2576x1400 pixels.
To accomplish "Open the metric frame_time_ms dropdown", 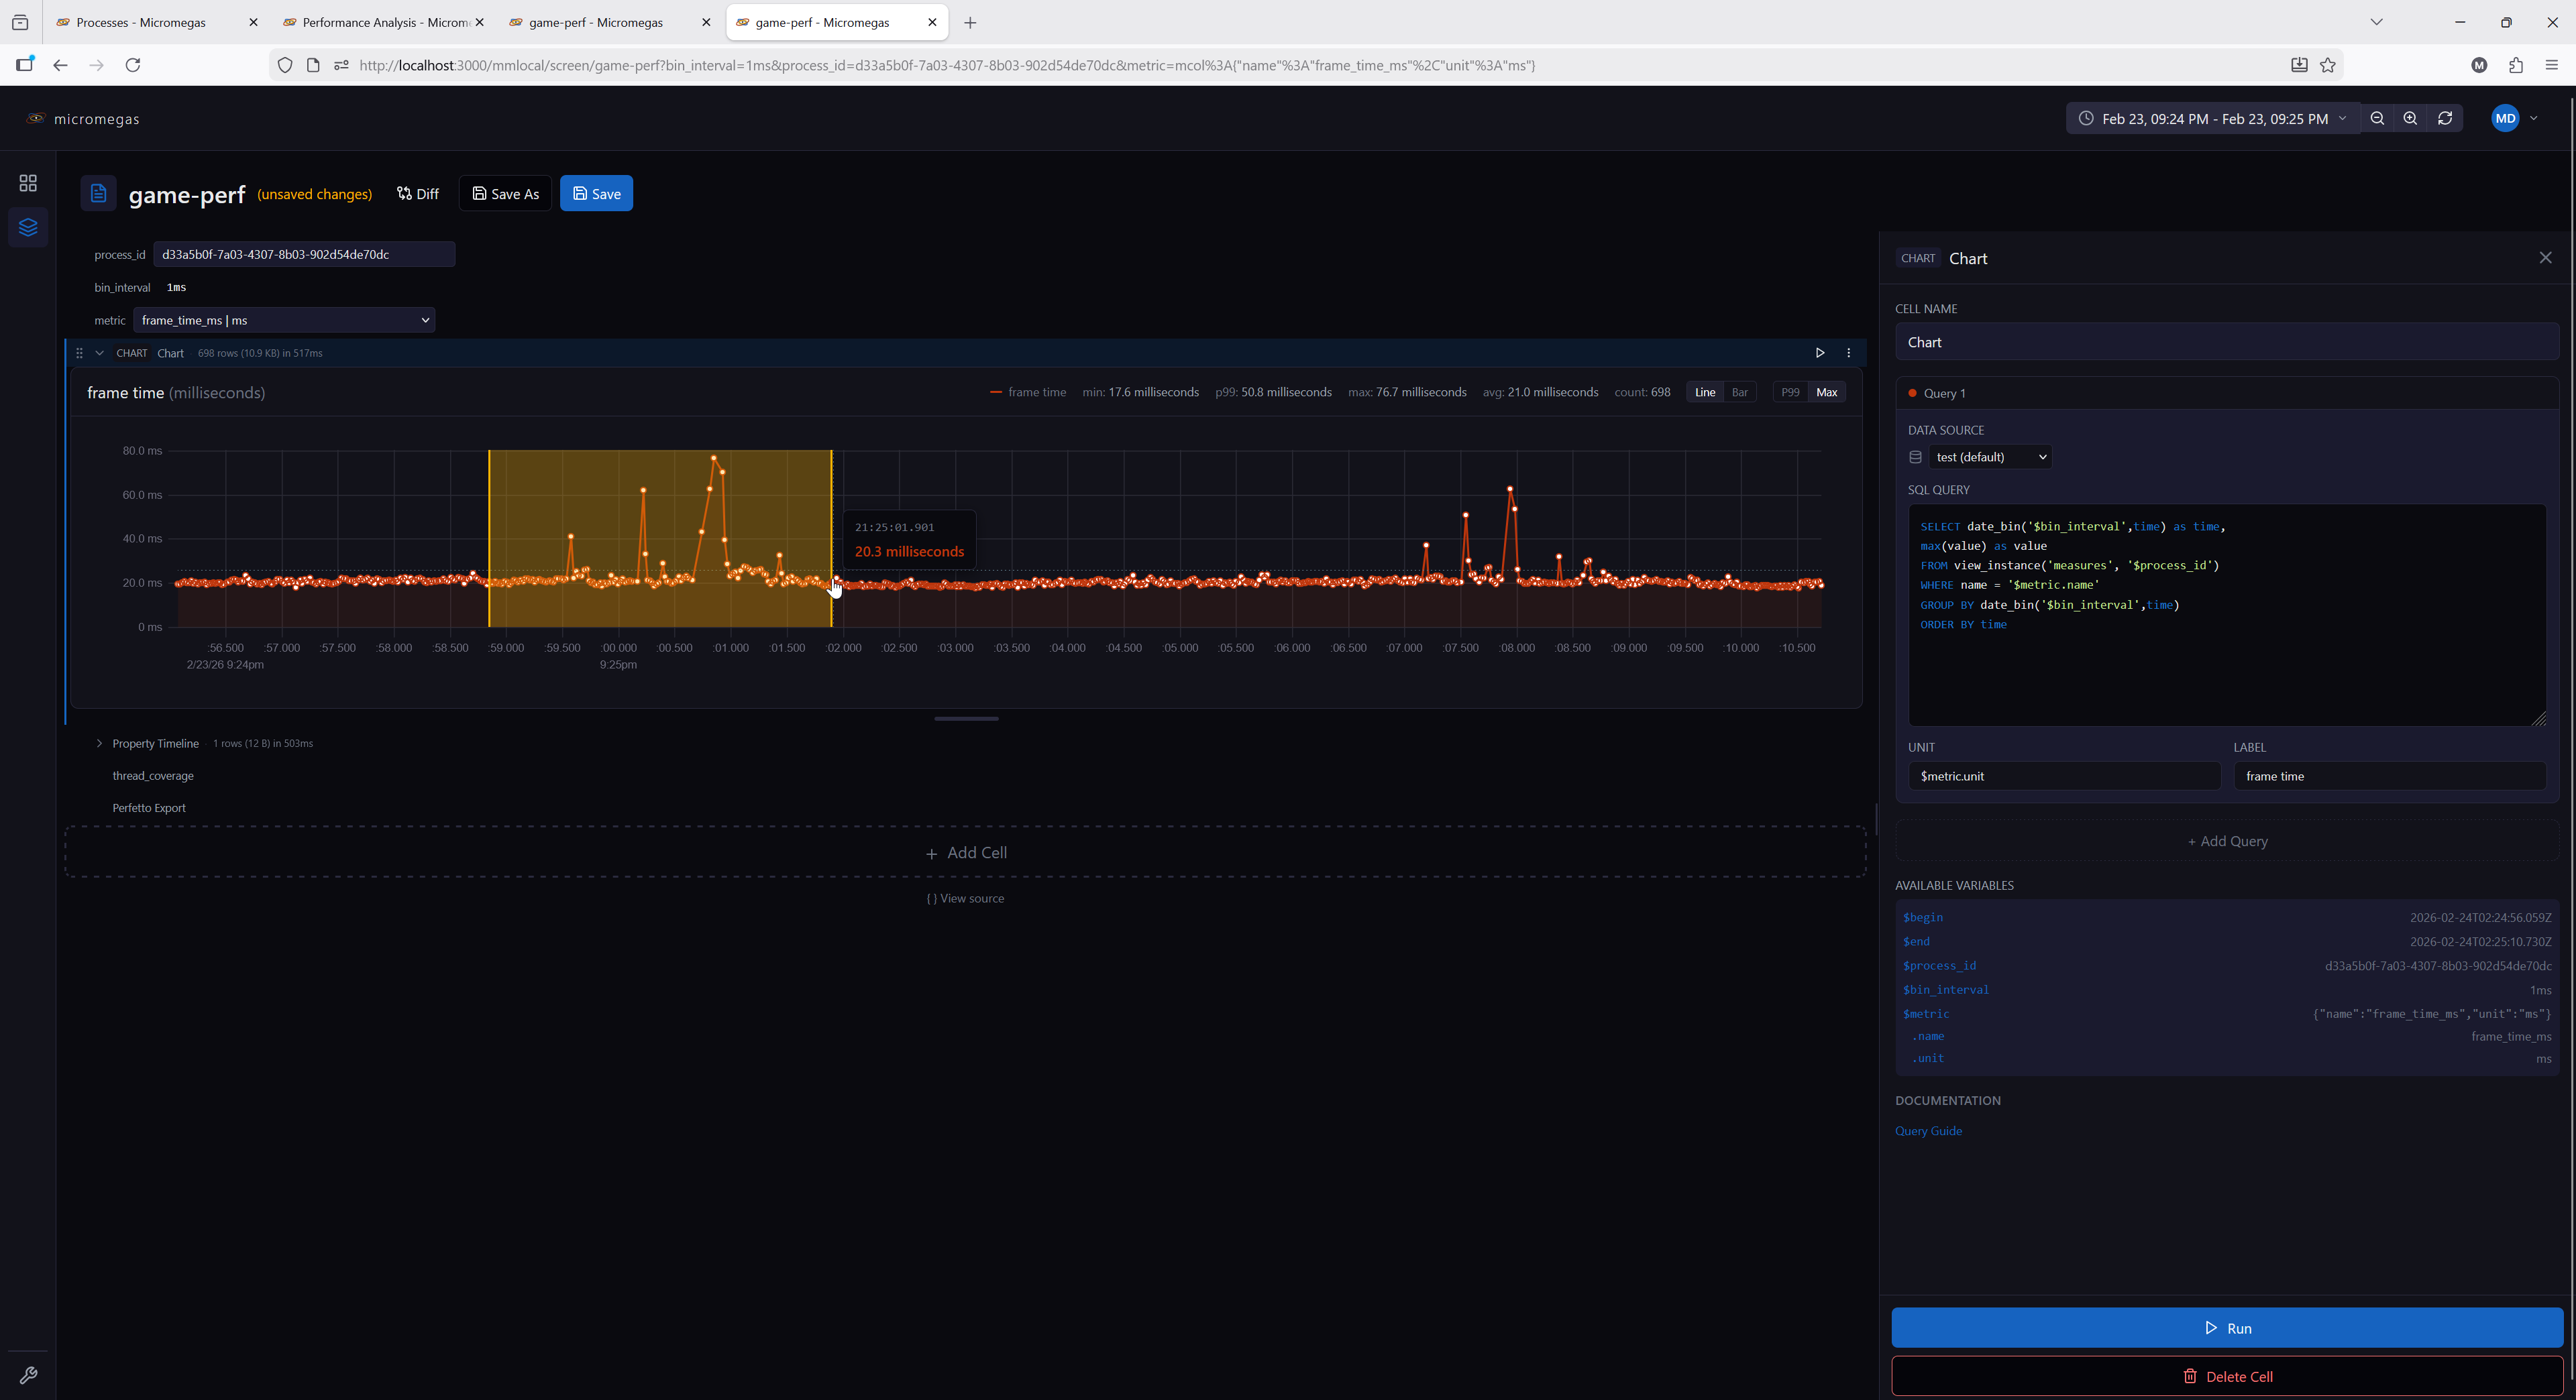I will (x=284, y=320).
